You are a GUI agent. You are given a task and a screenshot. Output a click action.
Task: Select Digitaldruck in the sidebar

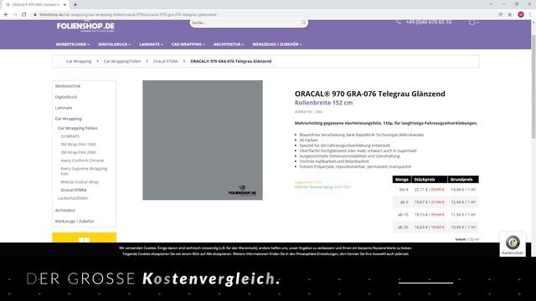point(66,97)
